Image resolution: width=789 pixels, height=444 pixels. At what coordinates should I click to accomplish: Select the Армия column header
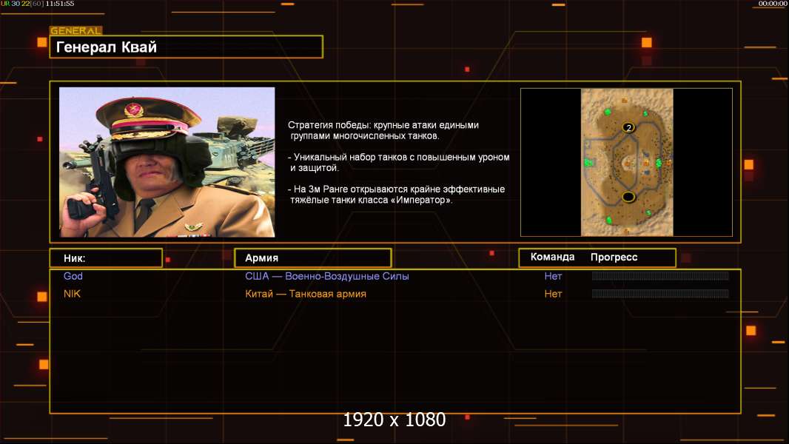click(312, 258)
